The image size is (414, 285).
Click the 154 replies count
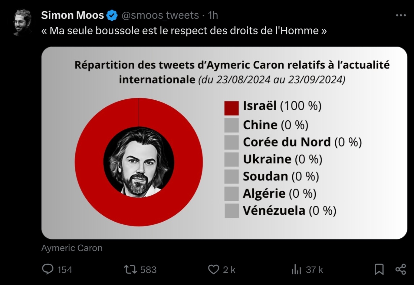[65, 270]
